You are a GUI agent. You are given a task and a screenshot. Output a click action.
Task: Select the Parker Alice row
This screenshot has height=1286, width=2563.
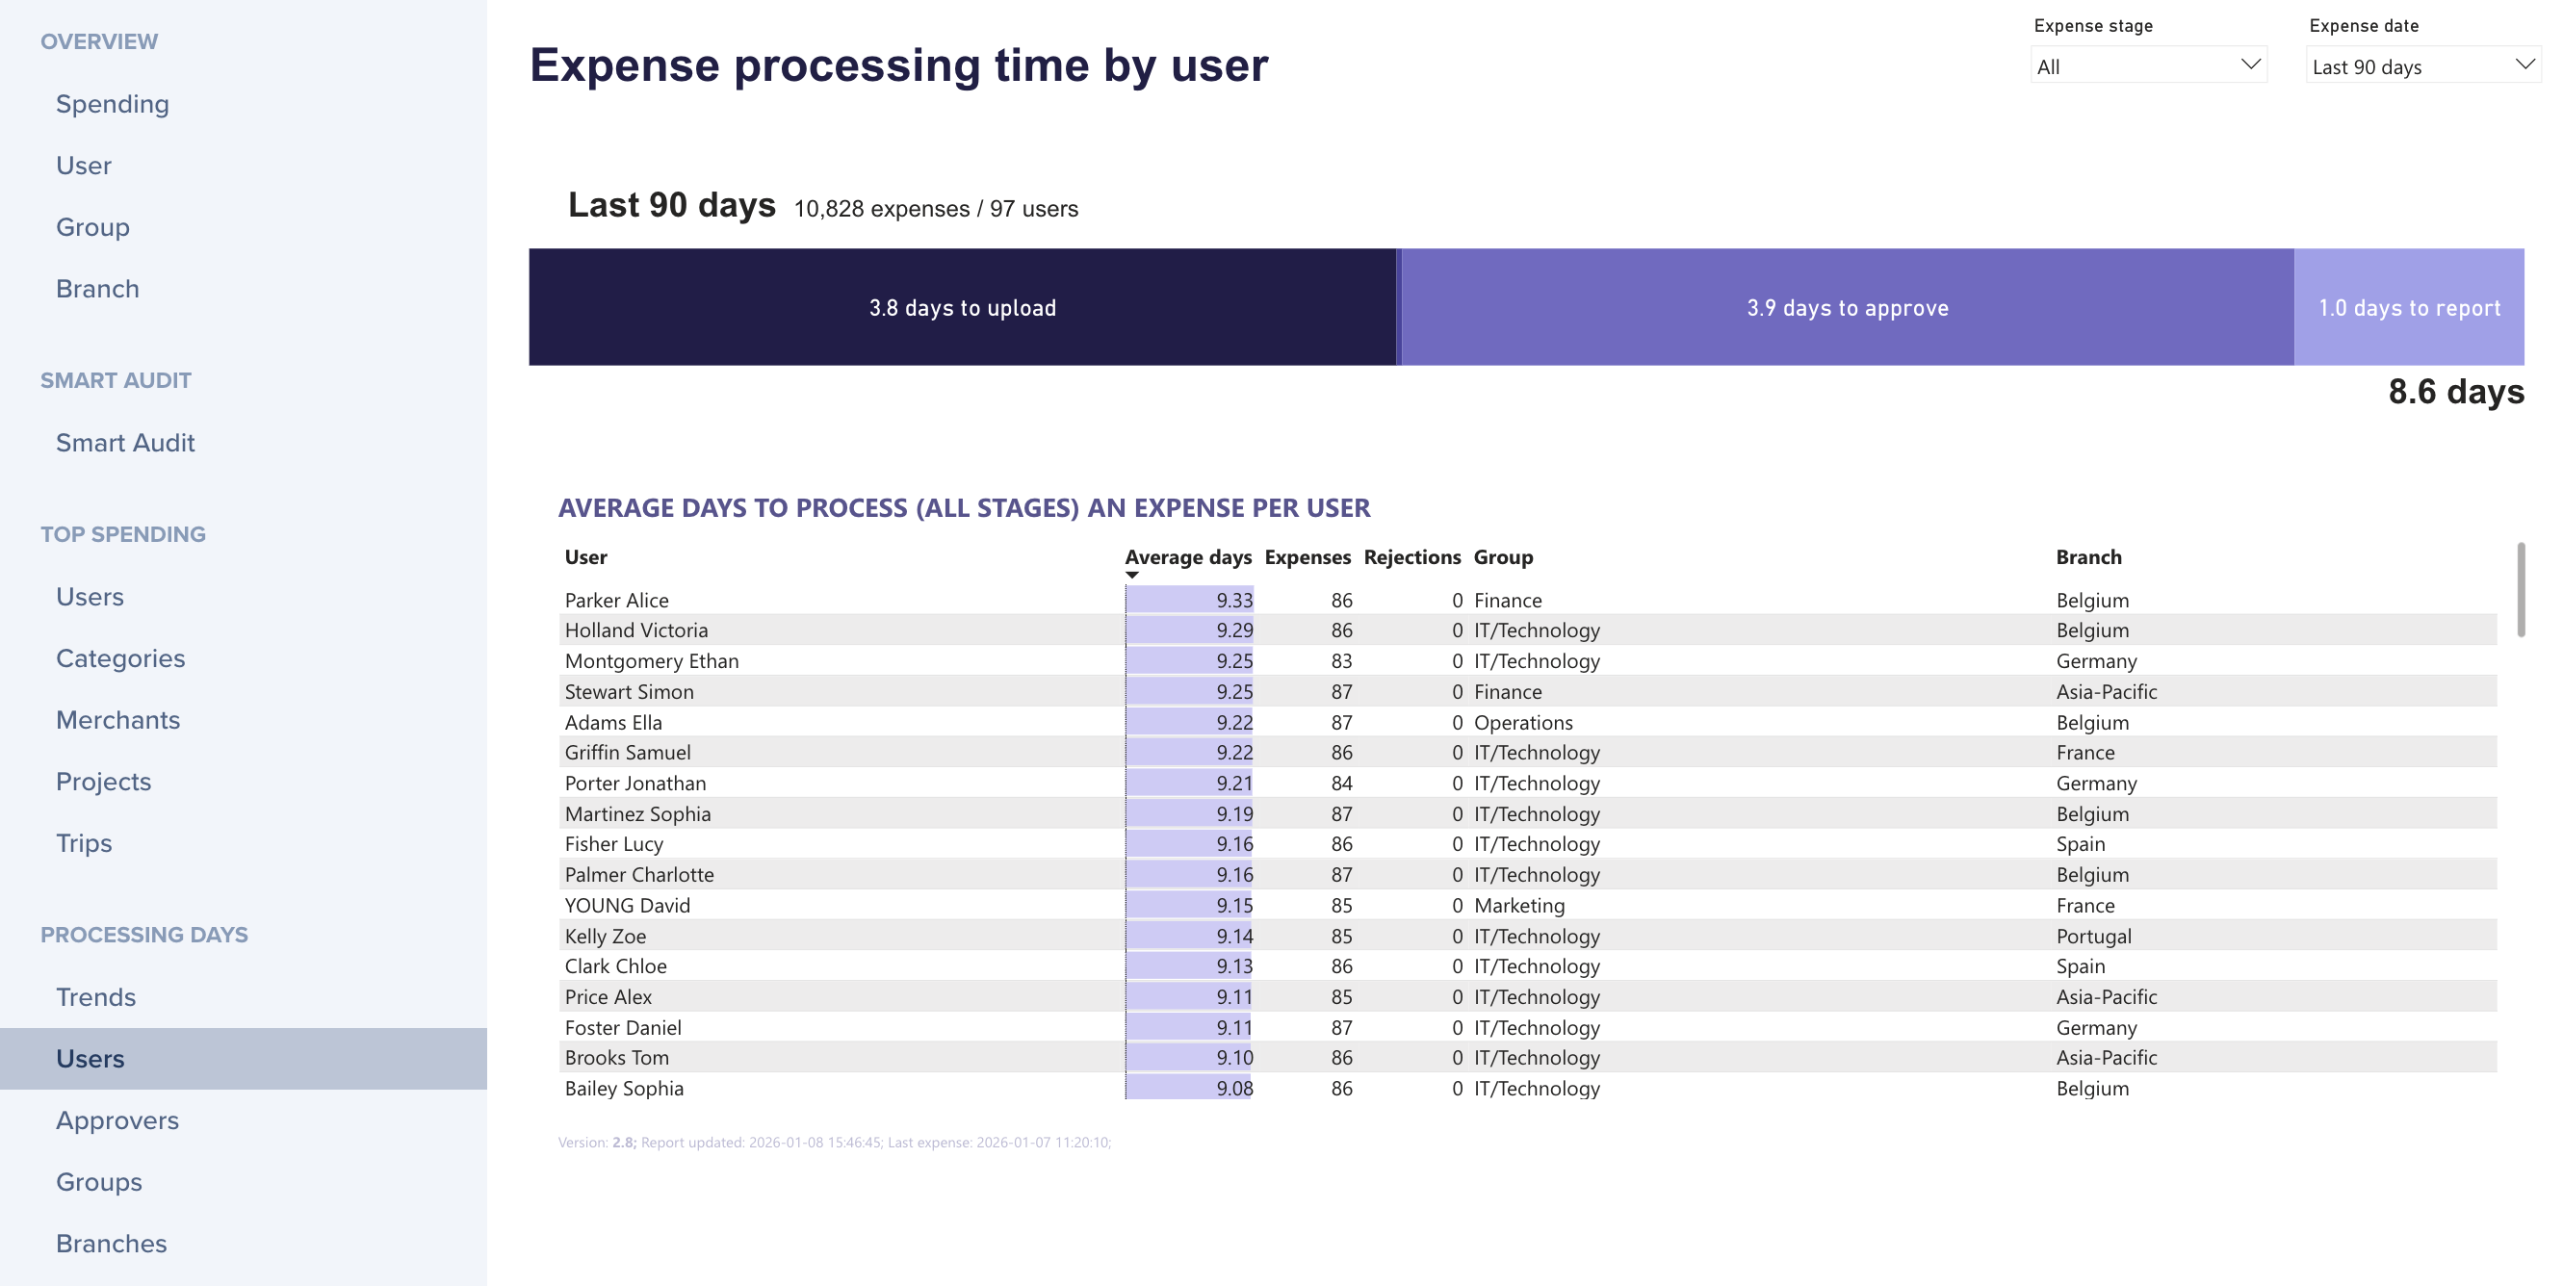coord(617,600)
